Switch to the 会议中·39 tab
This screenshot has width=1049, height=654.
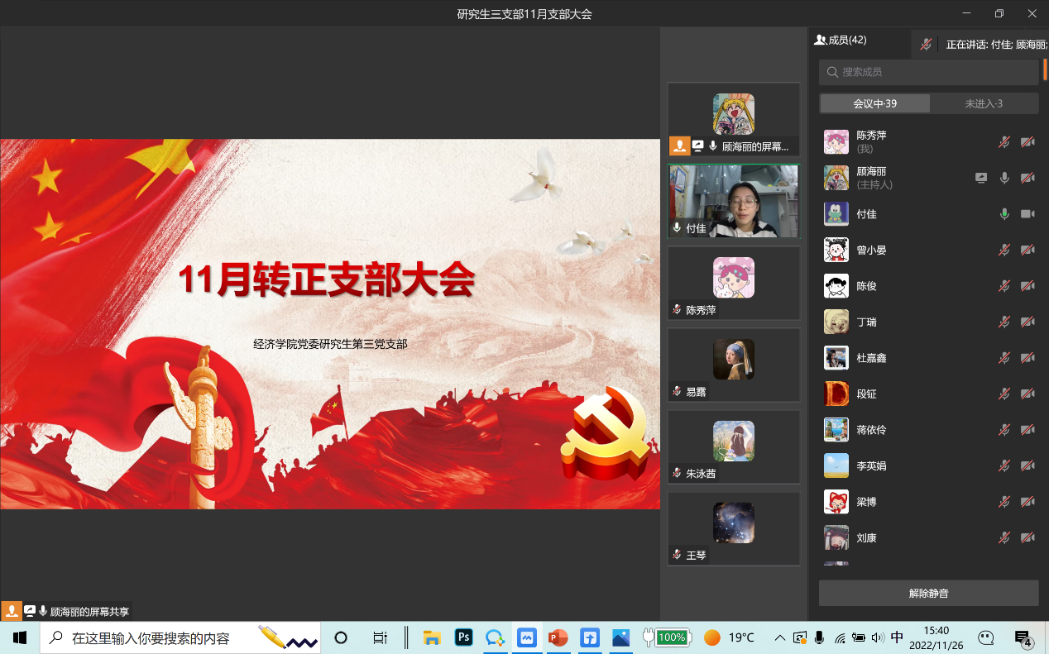[874, 103]
